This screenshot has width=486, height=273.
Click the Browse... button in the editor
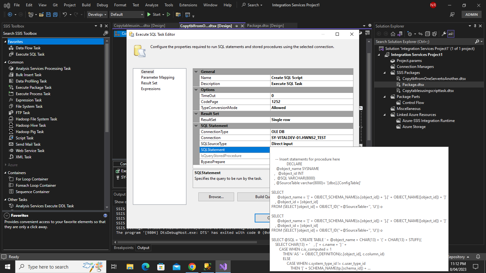point(216,197)
